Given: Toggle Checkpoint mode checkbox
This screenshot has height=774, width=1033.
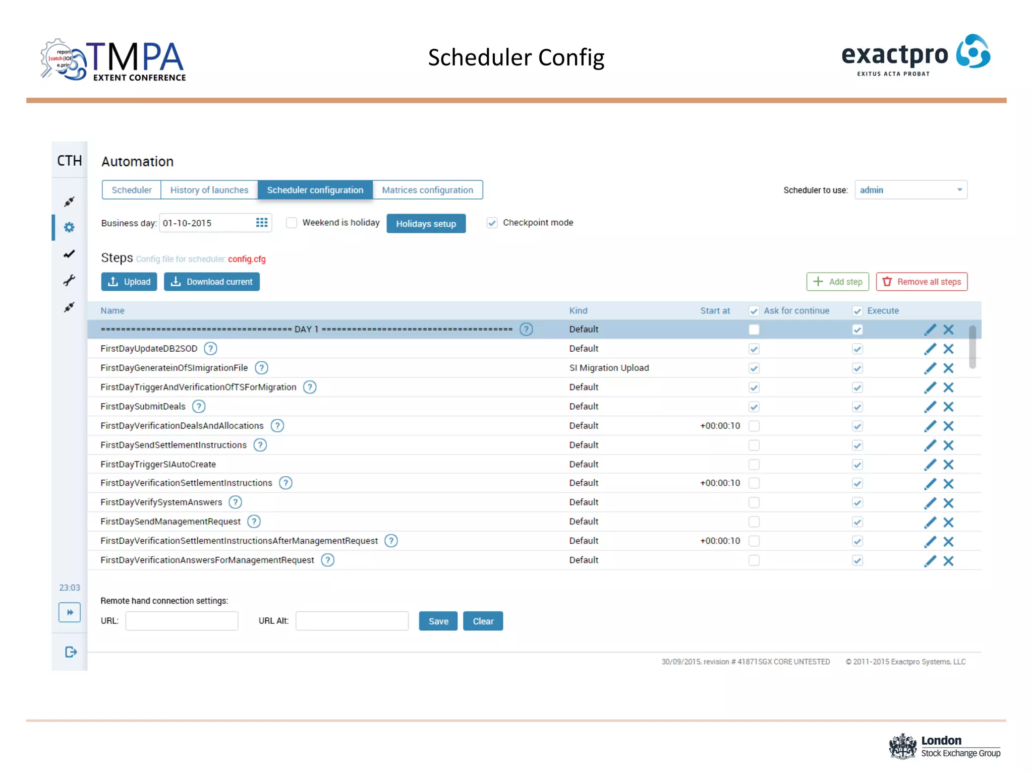Looking at the screenshot, I should [x=492, y=223].
